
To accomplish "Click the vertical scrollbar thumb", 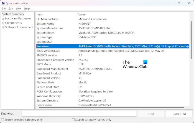I will (191, 40).
